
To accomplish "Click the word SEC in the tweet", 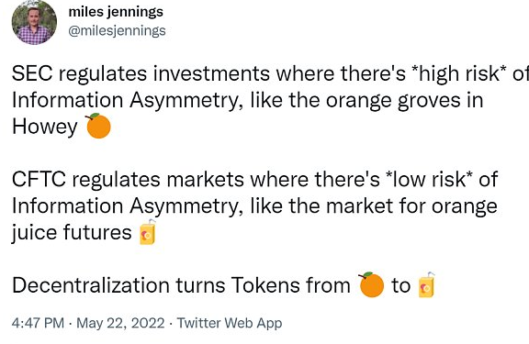I will 32,73.
